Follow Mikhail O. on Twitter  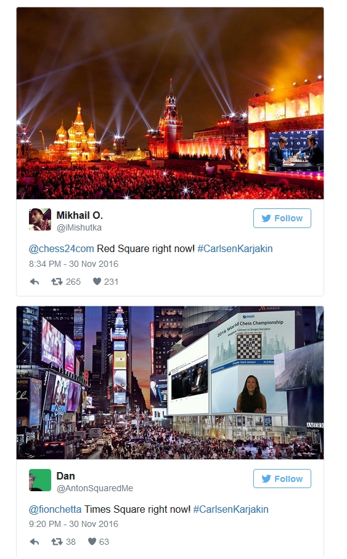point(282,218)
